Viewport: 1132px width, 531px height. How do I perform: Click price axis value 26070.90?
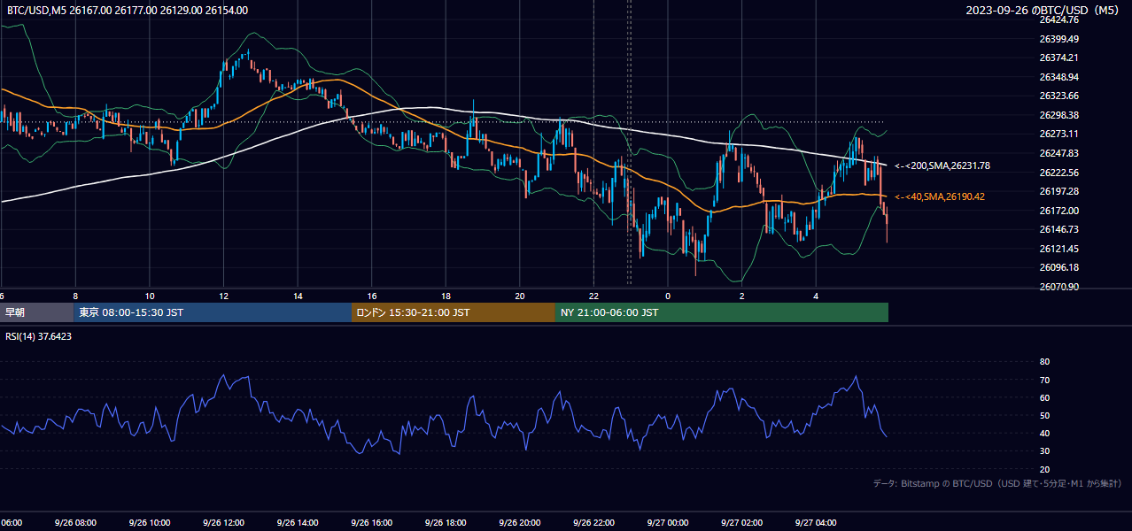1058,287
